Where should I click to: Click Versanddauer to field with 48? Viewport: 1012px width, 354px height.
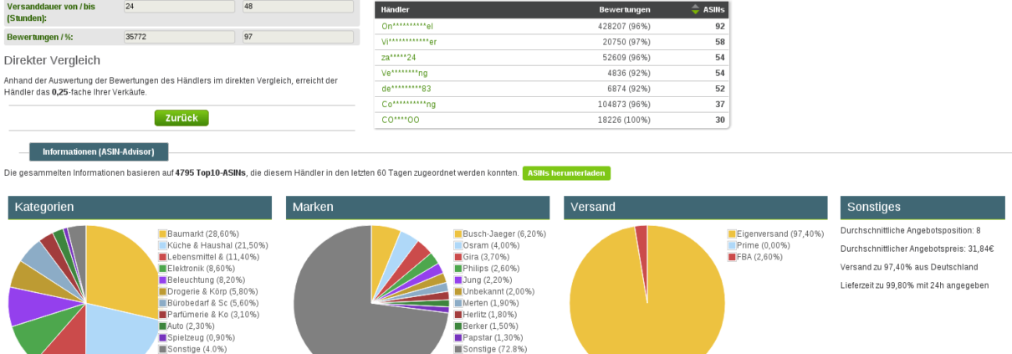click(298, 7)
